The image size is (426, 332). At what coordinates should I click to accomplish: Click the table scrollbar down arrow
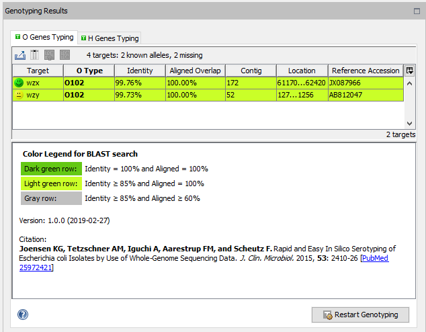(x=410, y=124)
